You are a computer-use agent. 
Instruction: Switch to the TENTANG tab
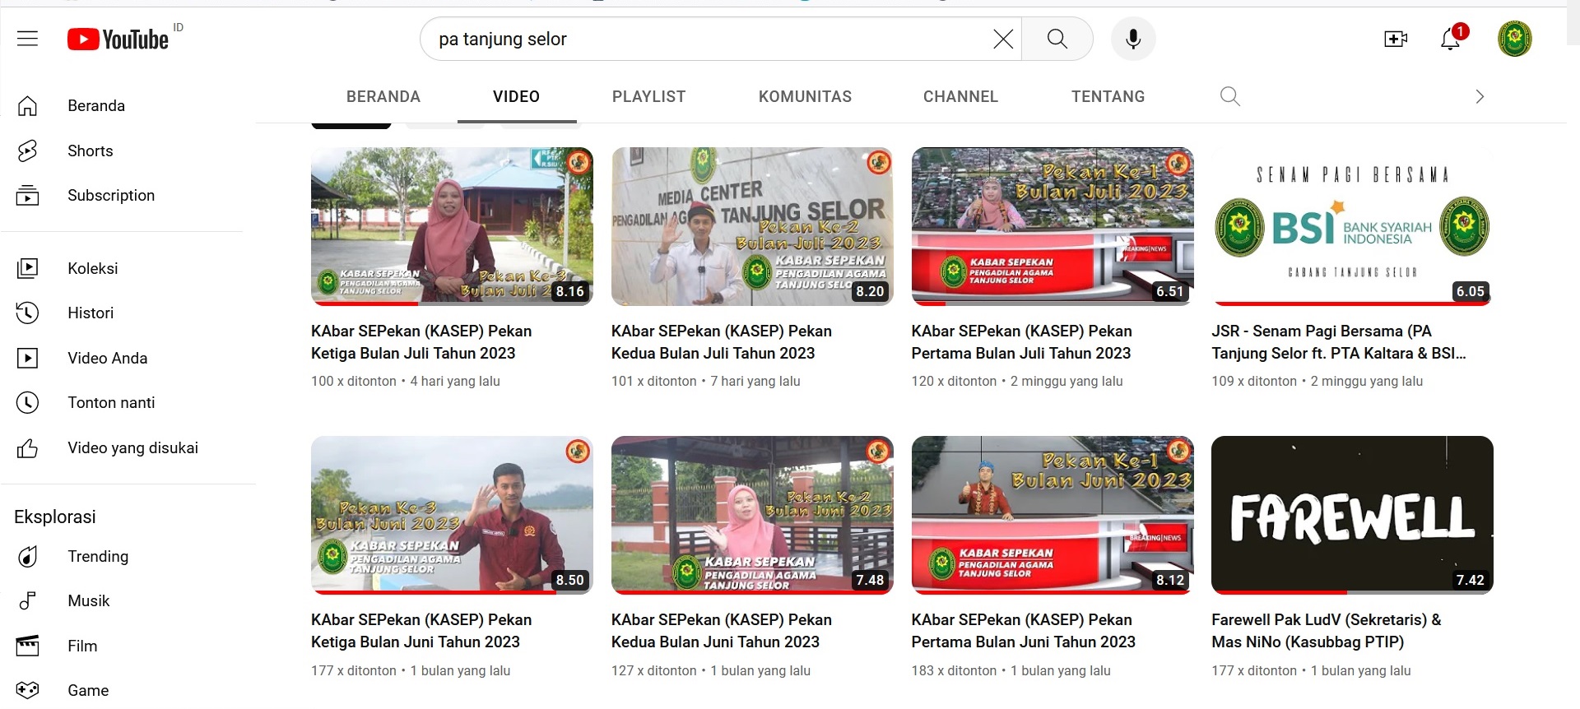pos(1108,96)
